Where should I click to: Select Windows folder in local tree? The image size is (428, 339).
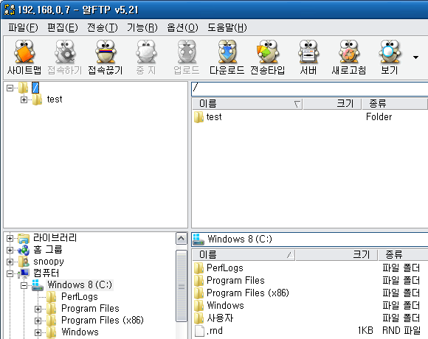click(x=80, y=332)
